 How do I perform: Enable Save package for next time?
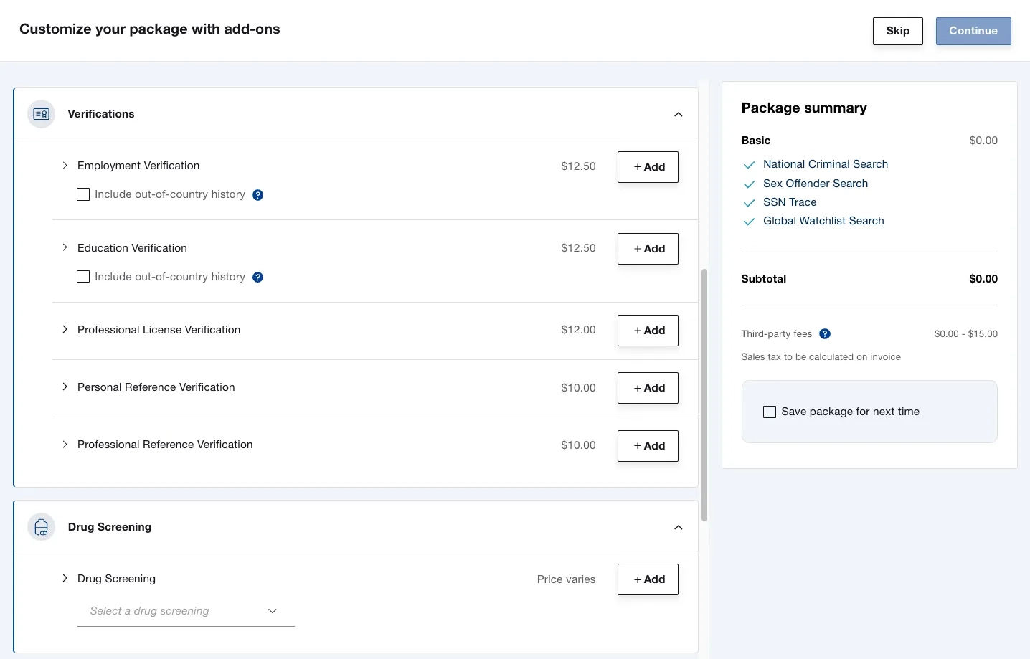[770, 412]
